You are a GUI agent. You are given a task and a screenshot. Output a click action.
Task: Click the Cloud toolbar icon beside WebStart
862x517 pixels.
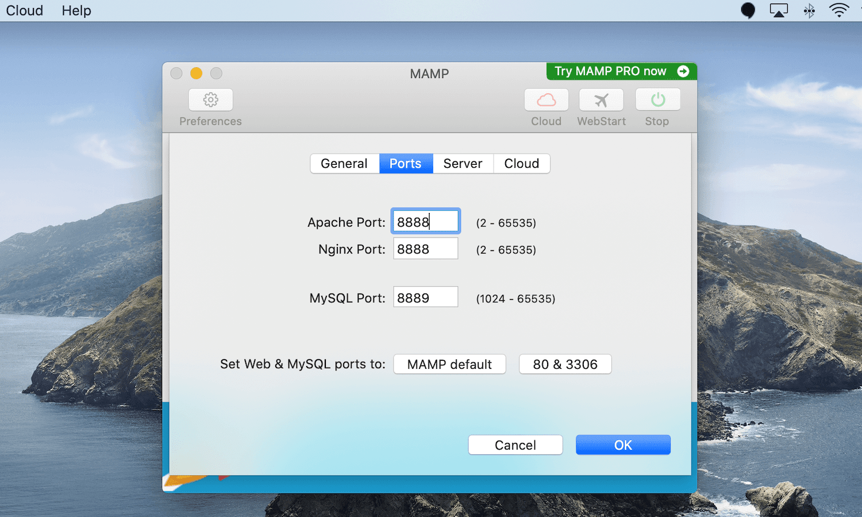click(x=546, y=100)
